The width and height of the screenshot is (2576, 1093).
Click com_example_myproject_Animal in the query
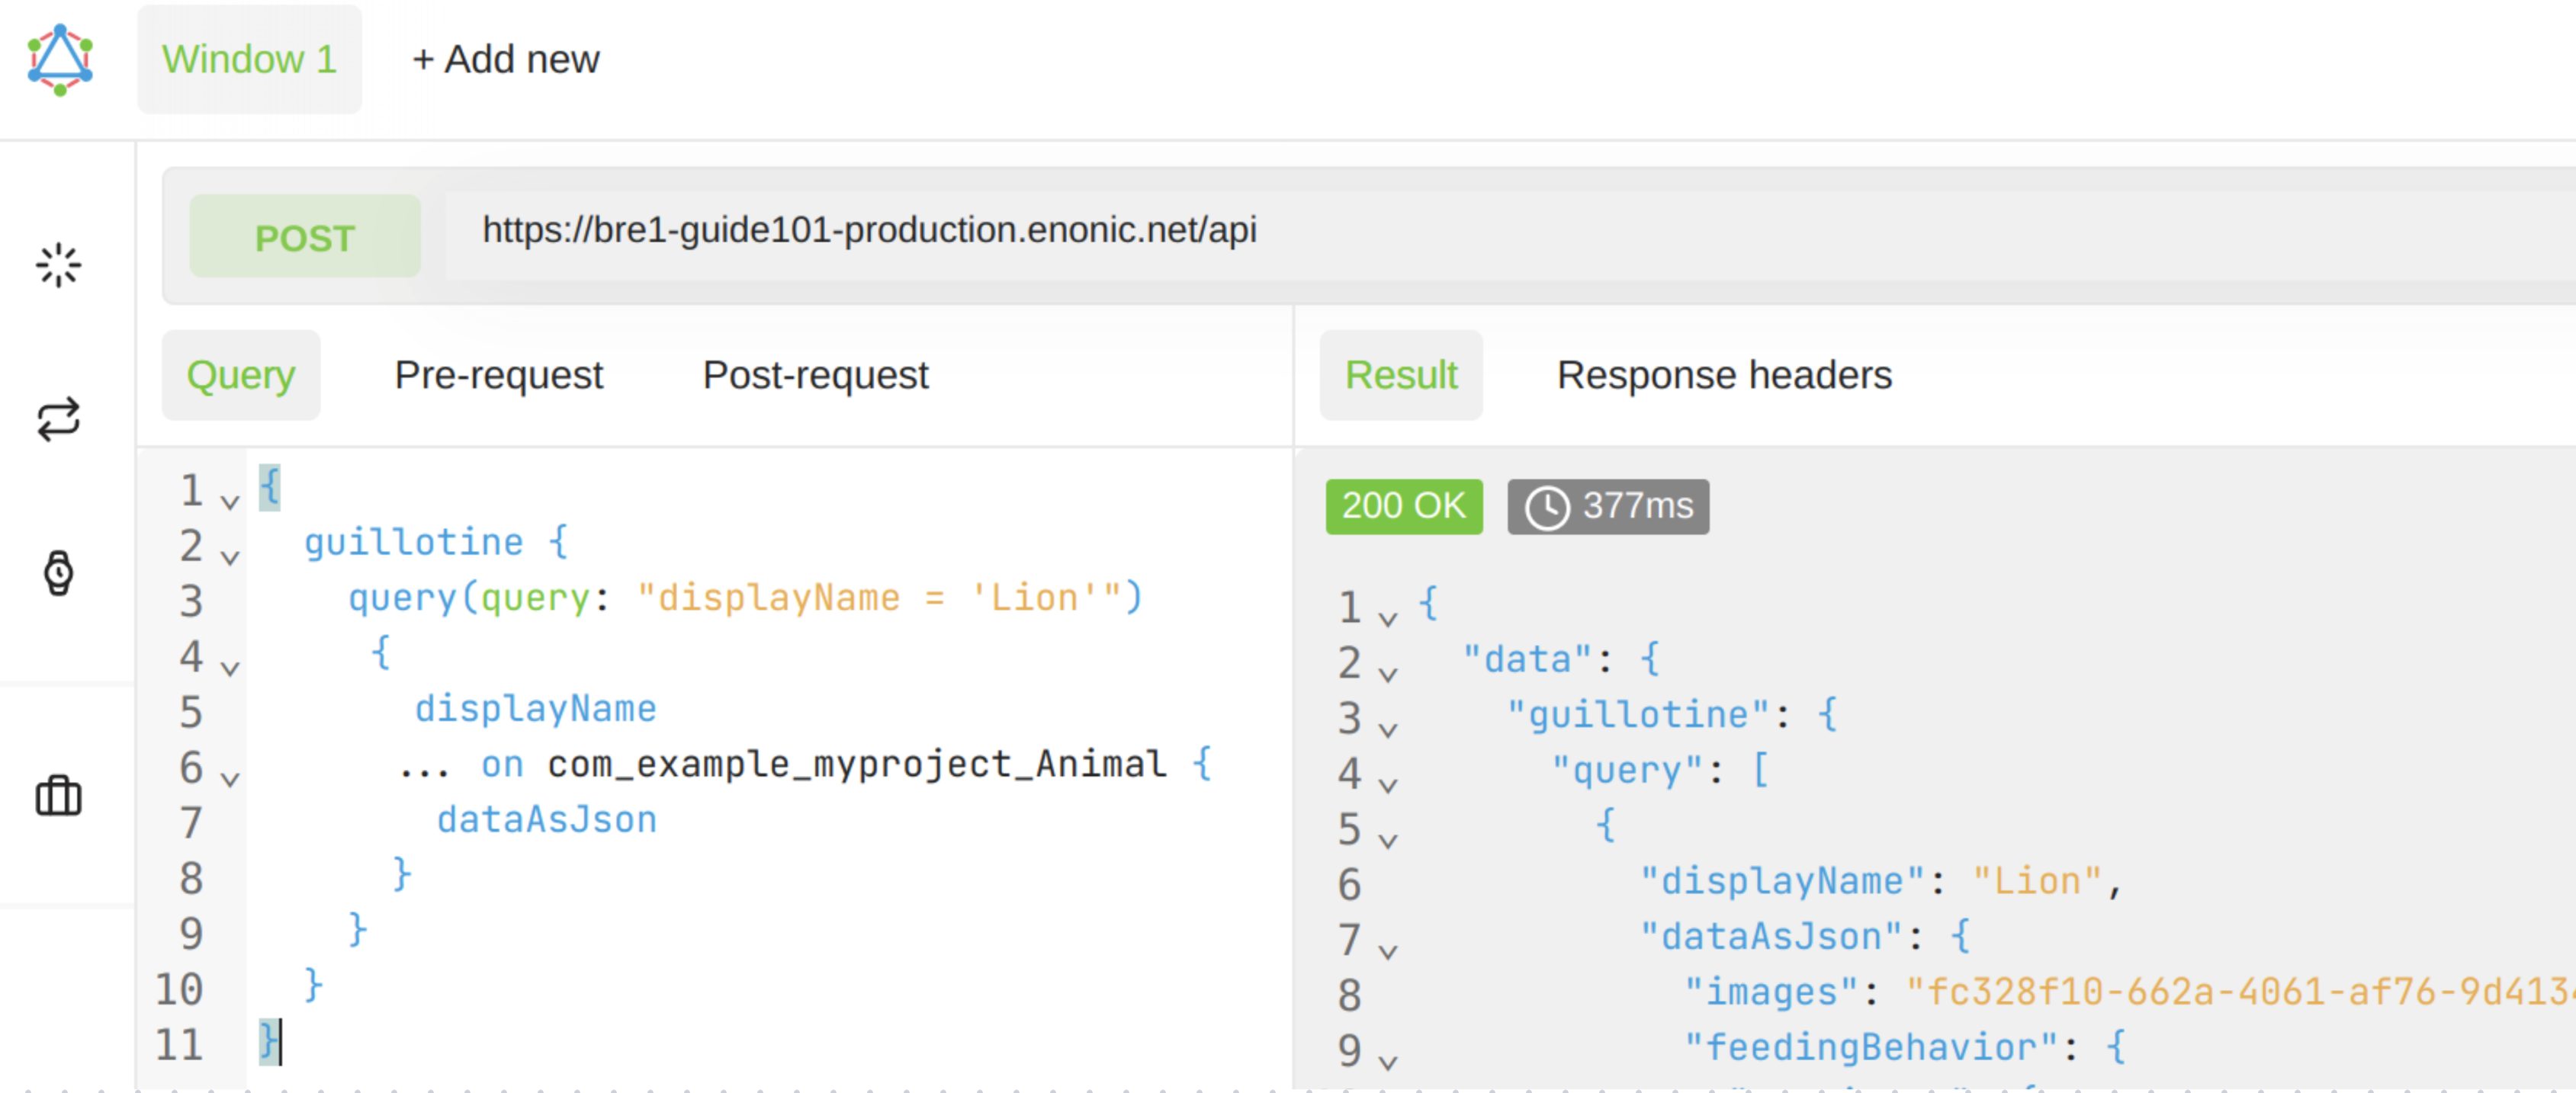(x=857, y=764)
